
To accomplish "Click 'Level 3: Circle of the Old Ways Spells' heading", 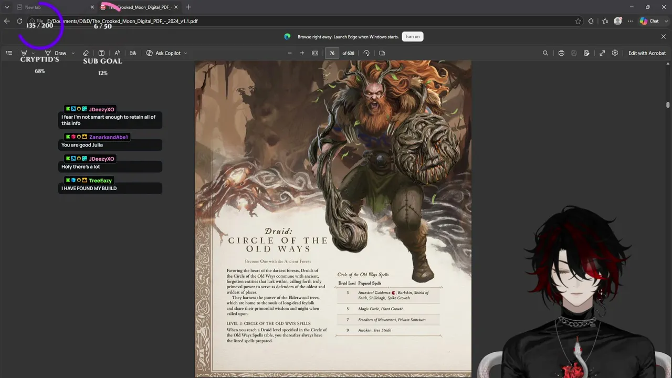I will 268,323.
